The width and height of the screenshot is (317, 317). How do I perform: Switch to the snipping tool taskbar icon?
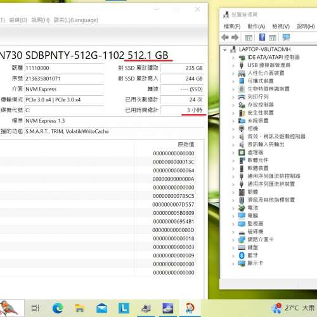tap(190, 308)
